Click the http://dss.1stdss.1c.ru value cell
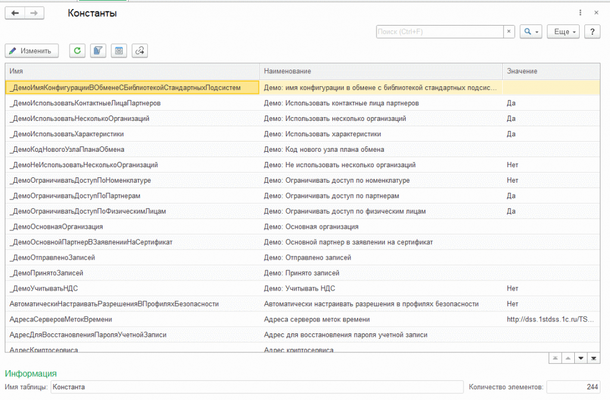The width and height of the screenshot is (610, 400). (550, 320)
